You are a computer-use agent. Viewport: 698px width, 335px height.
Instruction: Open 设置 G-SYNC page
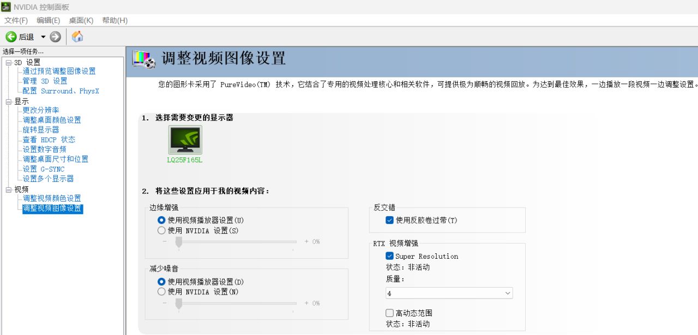[x=44, y=169]
